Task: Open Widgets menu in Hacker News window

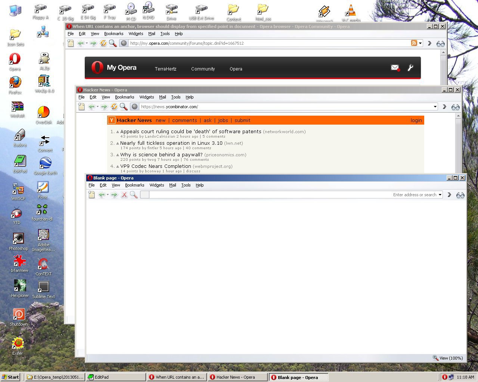Action: point(147,97)
